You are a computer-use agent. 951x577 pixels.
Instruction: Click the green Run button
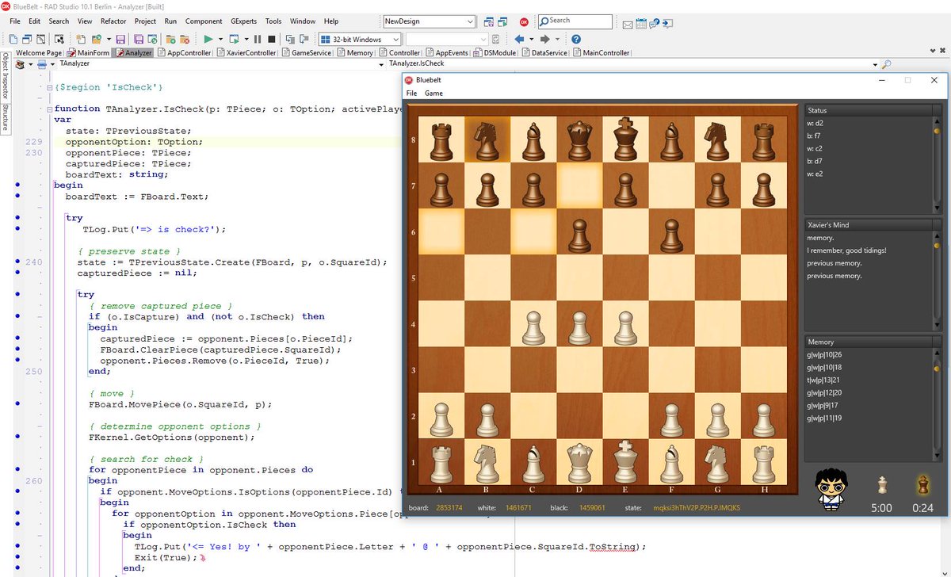point(208,39)
